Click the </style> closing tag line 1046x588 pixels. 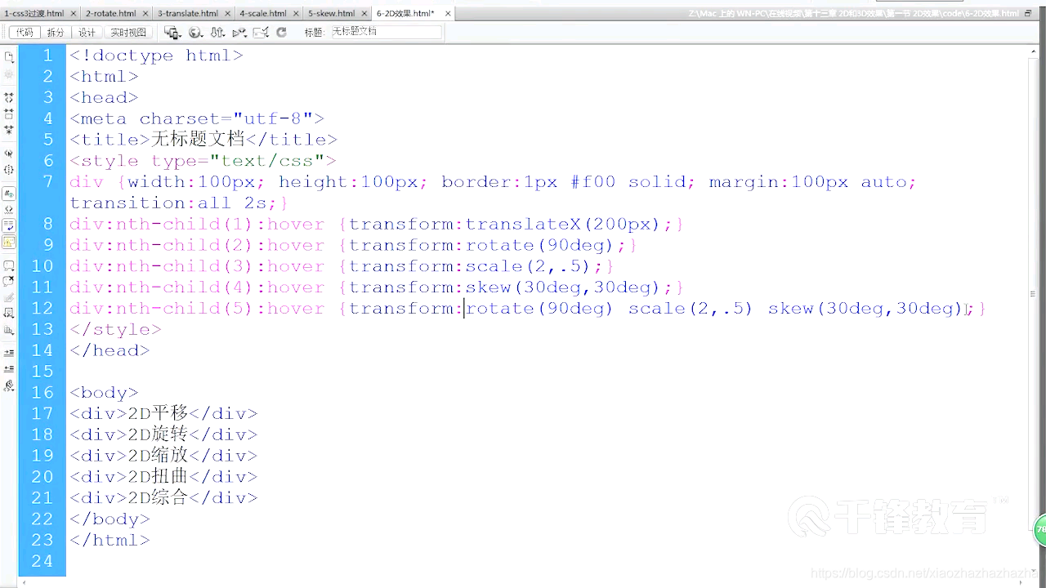[115, 329]
